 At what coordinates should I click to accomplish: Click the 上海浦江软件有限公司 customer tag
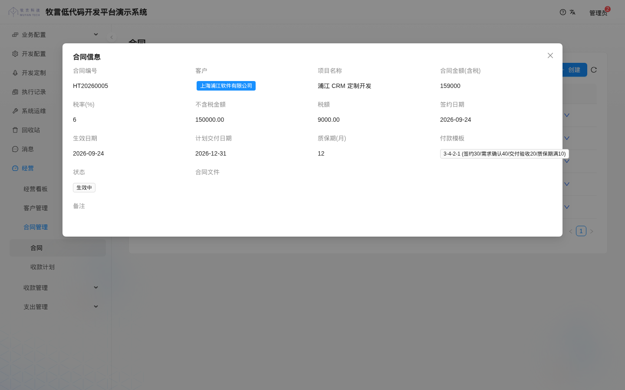click(x=226, y=86)
